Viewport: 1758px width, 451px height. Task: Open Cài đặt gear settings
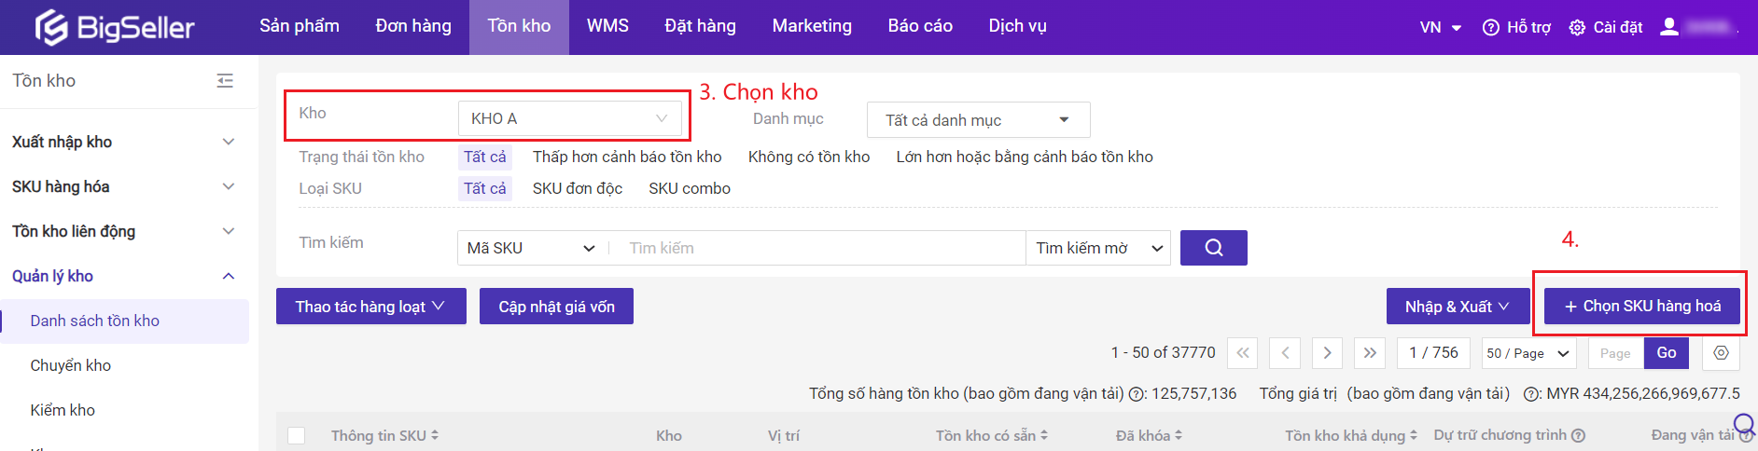(1577, 28)
